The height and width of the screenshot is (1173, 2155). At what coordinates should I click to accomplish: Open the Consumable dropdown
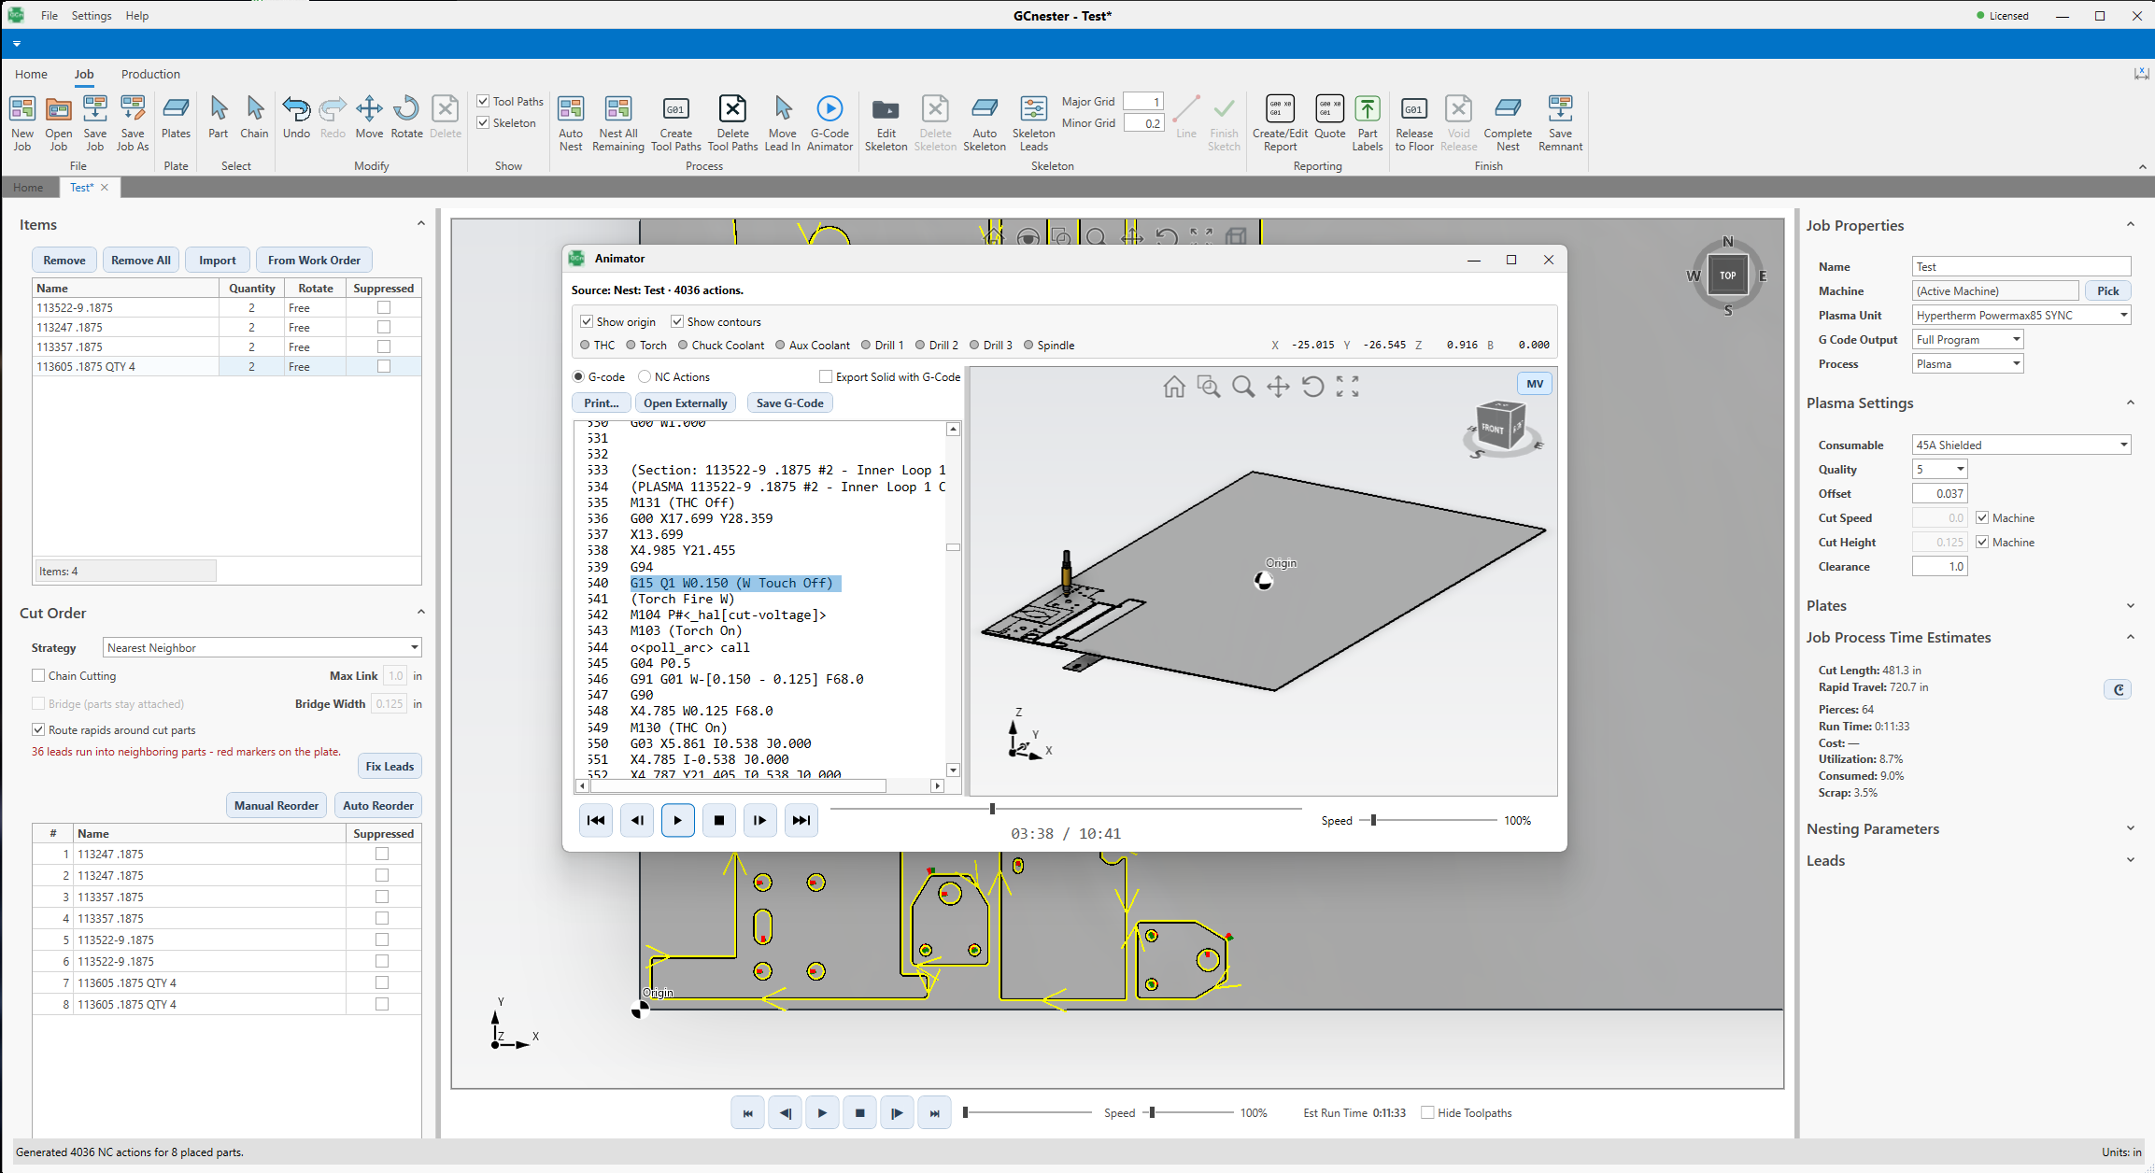point(2021,445)
